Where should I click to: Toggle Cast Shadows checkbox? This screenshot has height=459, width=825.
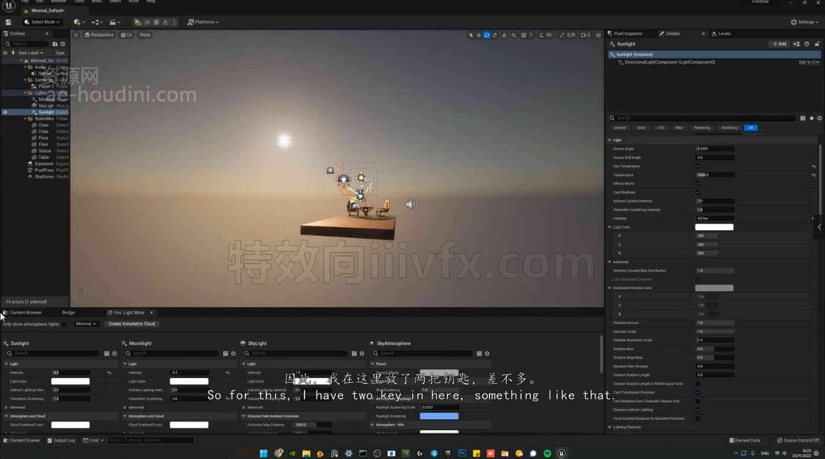[x=698, y=192]
